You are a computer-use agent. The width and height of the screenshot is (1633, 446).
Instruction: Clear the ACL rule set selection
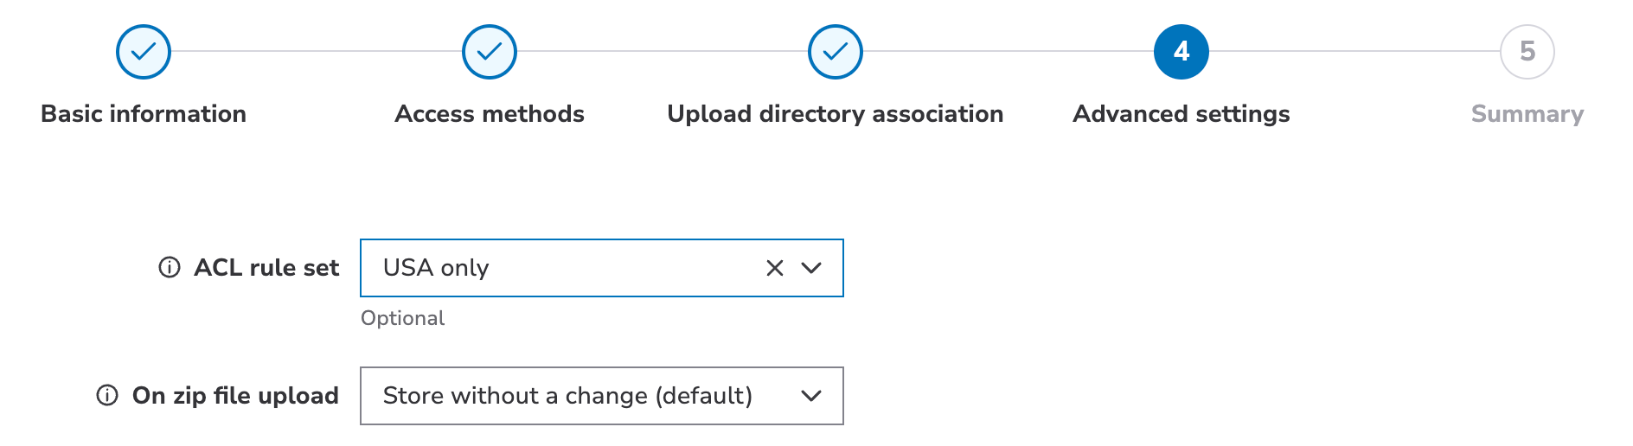coord(775,268)
